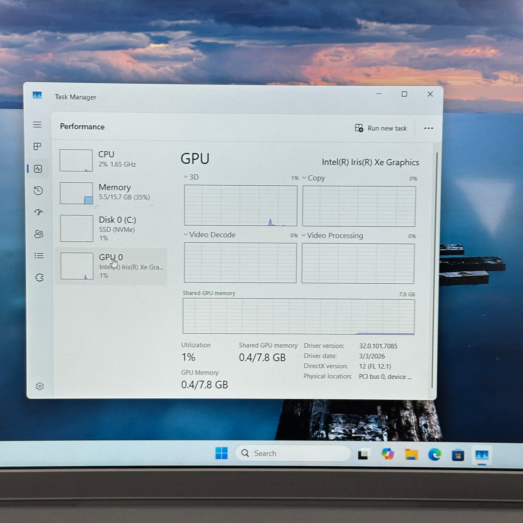Viewport: 523px width, 523px height.
Task: Select the Performance page icon
Action: [x=38, y=169]
